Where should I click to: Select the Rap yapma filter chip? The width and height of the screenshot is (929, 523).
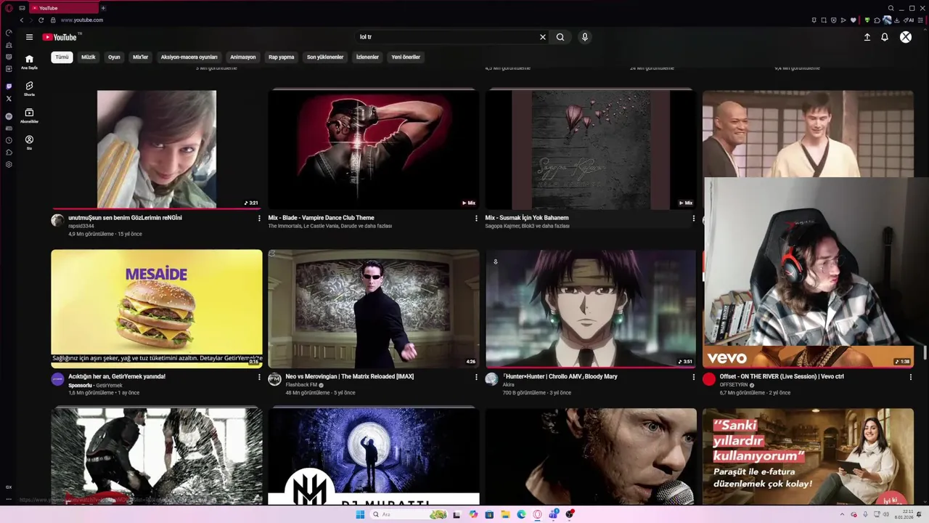[x=281, y=57]
